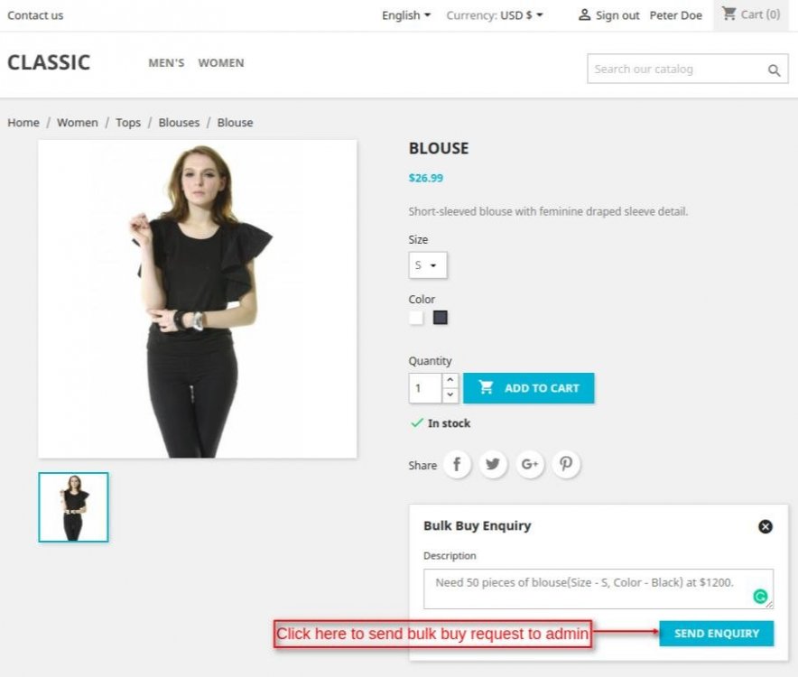
Task: Click the Pinterest share icon
Action: 566,465
